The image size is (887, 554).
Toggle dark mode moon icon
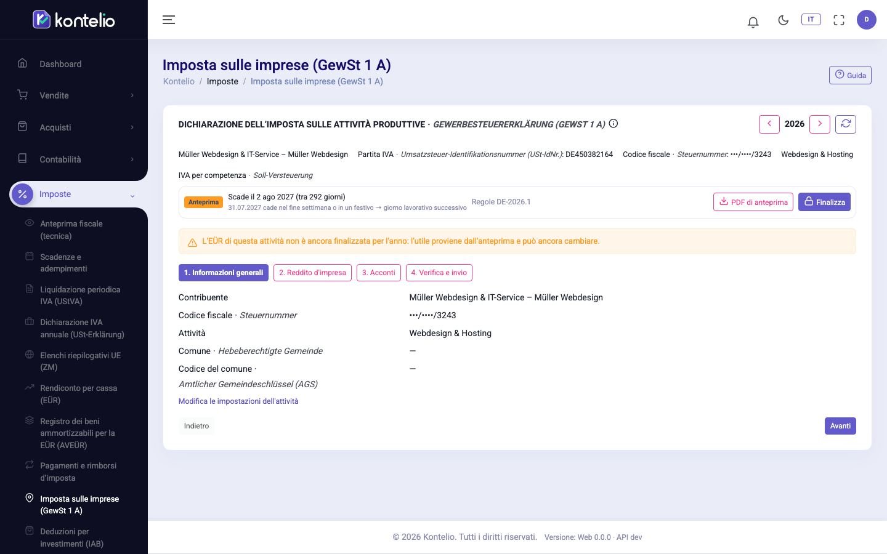(783, 20)
